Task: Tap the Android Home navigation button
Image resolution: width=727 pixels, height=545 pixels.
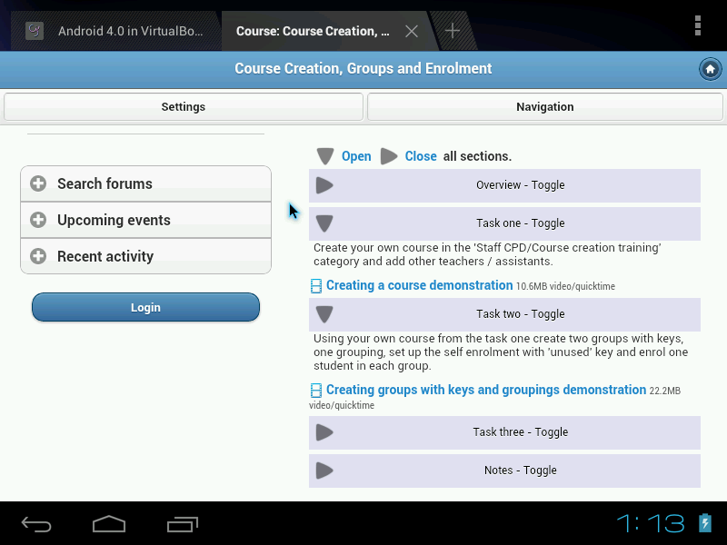Action: [109, 524]
